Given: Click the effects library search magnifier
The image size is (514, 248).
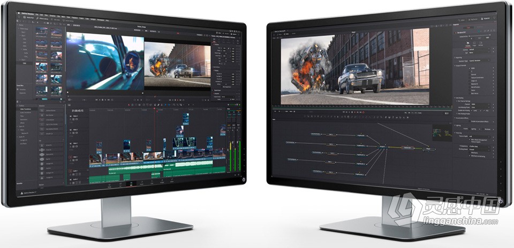Looking at the screenshot, I should pyautogui.click(x=61, y=102).
